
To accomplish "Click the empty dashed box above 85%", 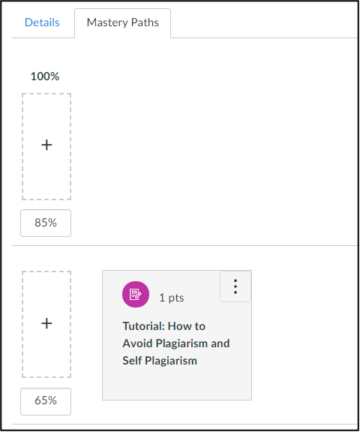I will (x=46, y=146).
